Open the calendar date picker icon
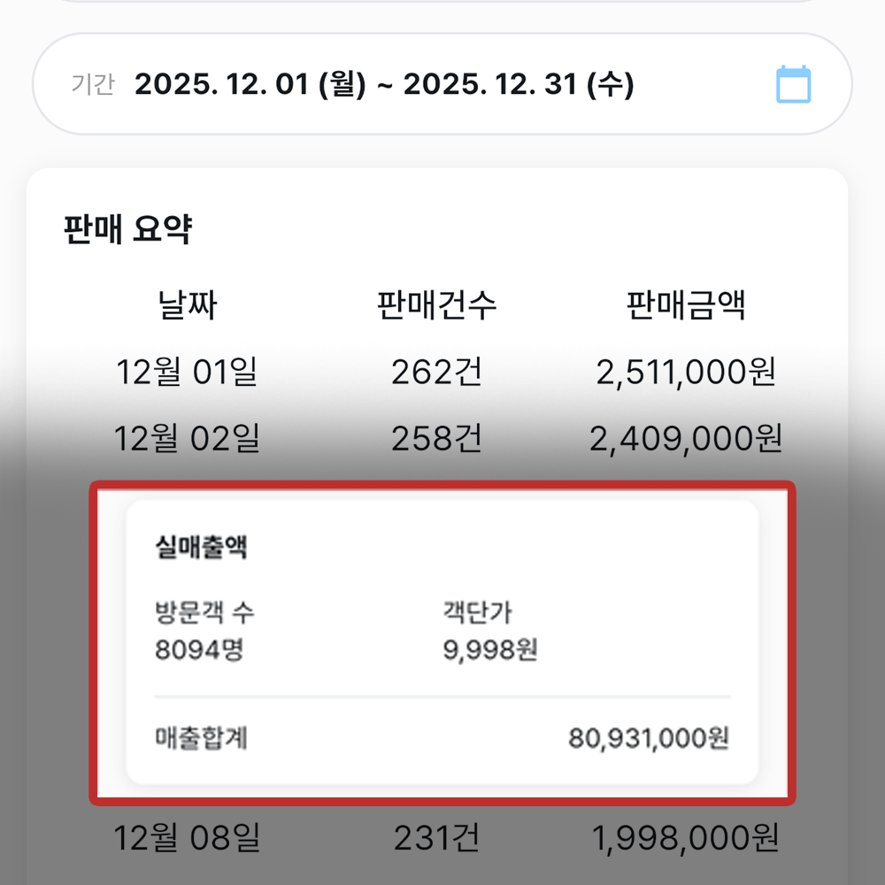 (x=793, y=85)
